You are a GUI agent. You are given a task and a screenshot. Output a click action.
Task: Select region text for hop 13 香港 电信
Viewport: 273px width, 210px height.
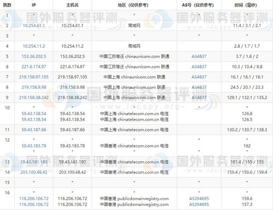tap(134, 162)
